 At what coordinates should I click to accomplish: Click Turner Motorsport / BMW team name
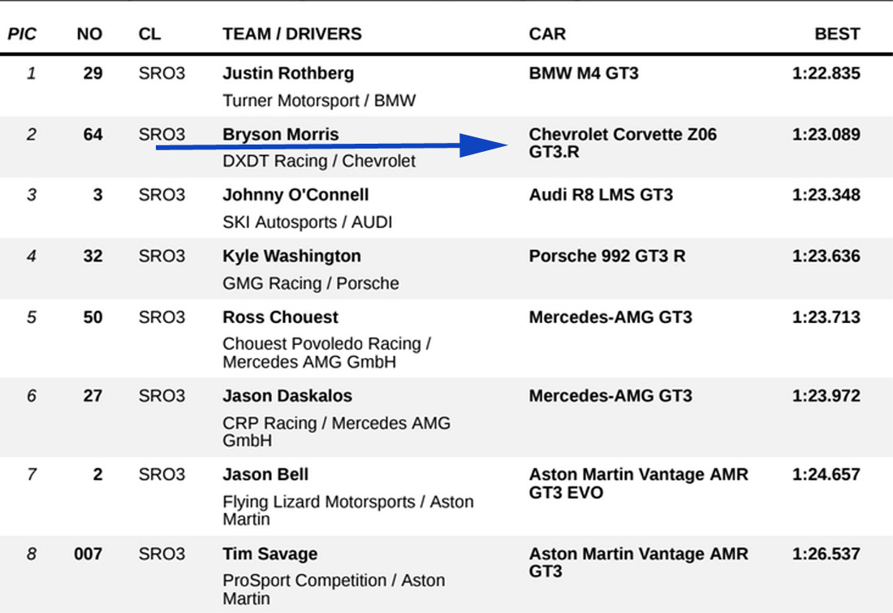[318, 101]
